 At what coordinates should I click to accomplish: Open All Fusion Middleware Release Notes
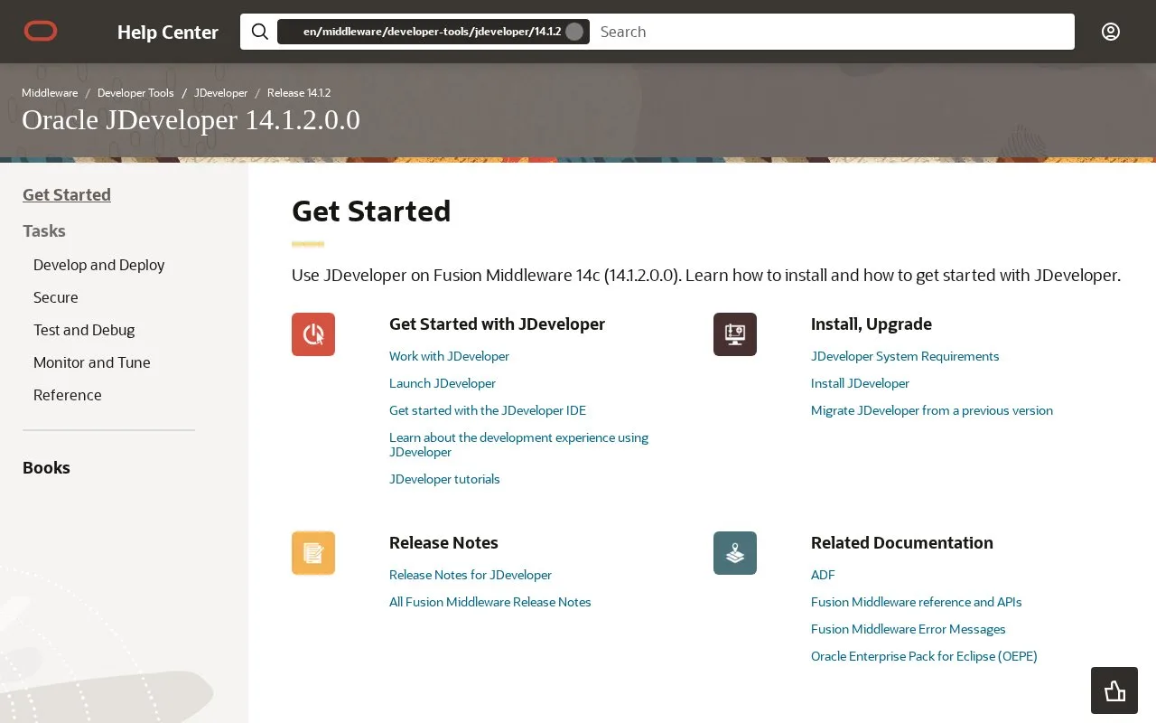pyautogui.click(x=490, y=602)
